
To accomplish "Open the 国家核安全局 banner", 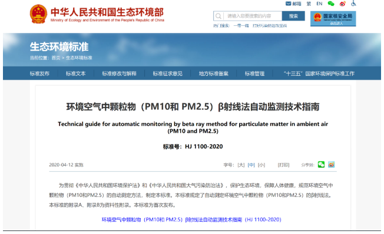I will [333, 19].
